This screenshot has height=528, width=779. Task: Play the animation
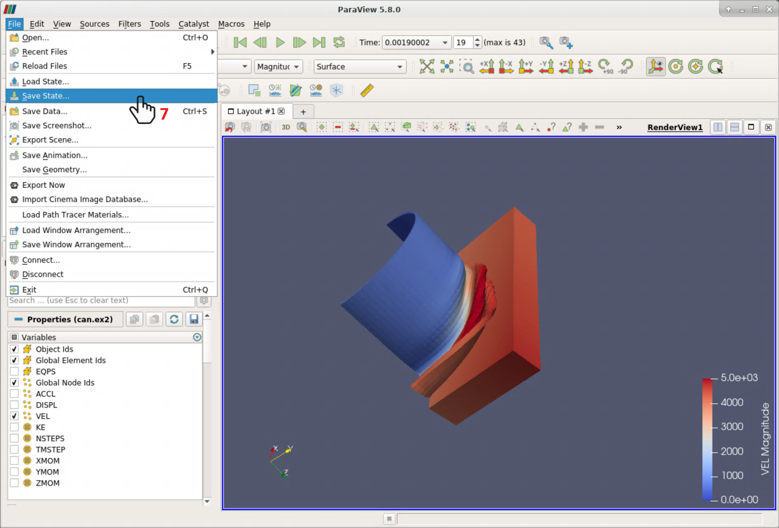tap(280, 42)
